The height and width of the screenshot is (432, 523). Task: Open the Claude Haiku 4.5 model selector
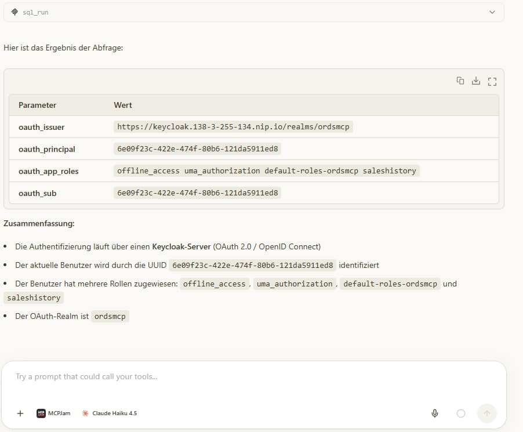pos(110,413)
